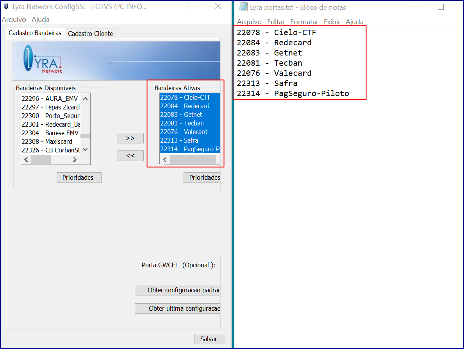This screenshot has width=464, height=349.
Task: Select 22296 - AURA_EMV in available list
Action: [x=51, y=98]
